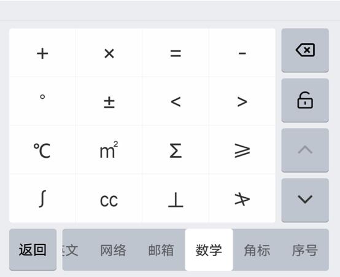Insert the multiplication sign symbol
The image size is (340, 277).
point(109,53)
